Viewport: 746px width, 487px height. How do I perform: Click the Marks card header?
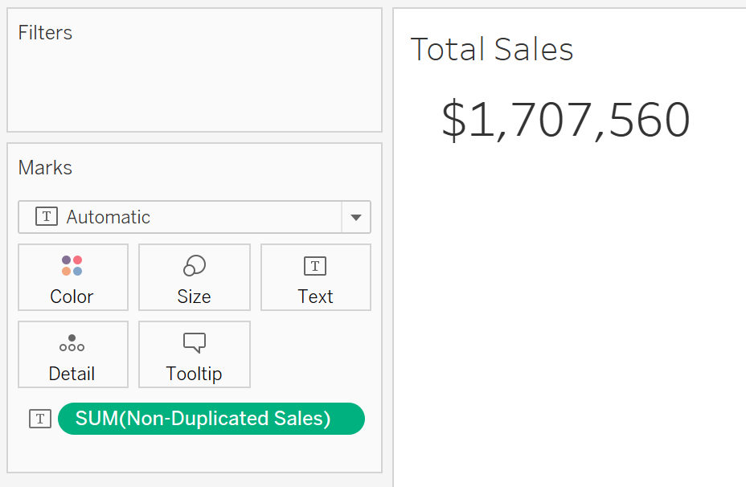[x=45, y=168]
